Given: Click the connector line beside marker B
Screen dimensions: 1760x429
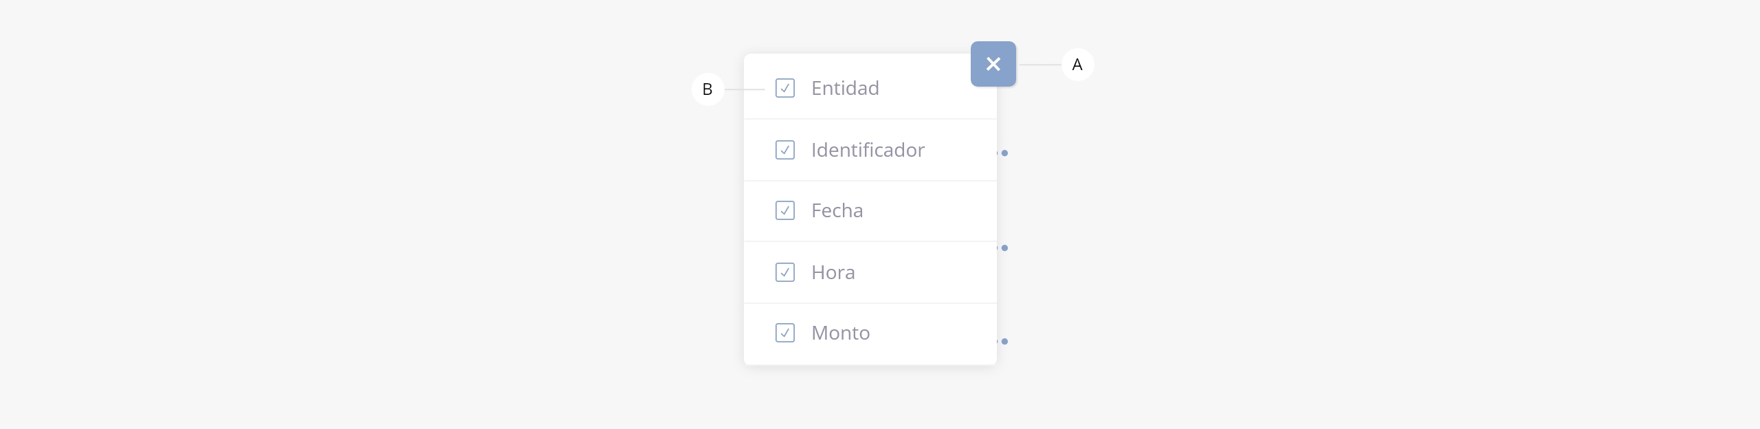Looking at the screenshot, I should coord(745,89).
